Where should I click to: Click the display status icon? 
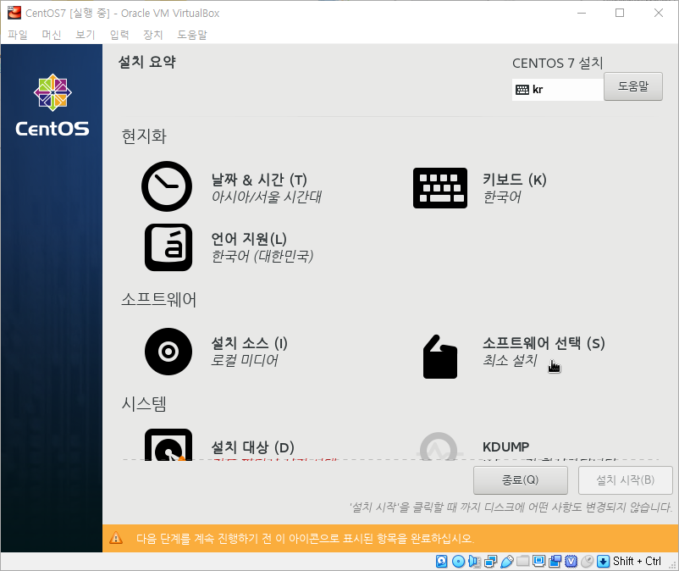(539, 561)
